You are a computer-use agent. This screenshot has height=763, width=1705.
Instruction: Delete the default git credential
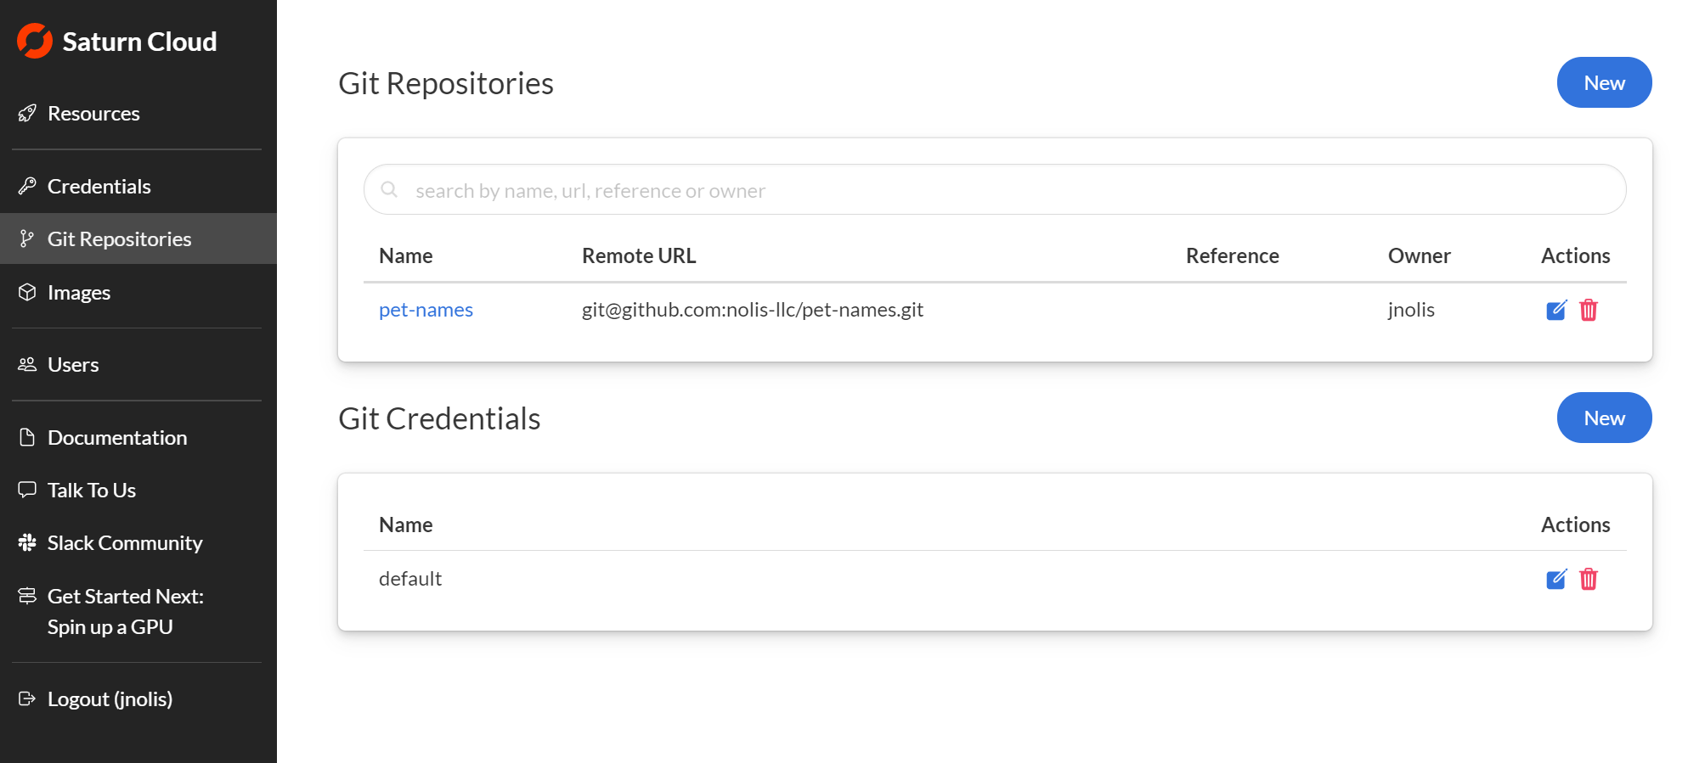[1588, 579]
